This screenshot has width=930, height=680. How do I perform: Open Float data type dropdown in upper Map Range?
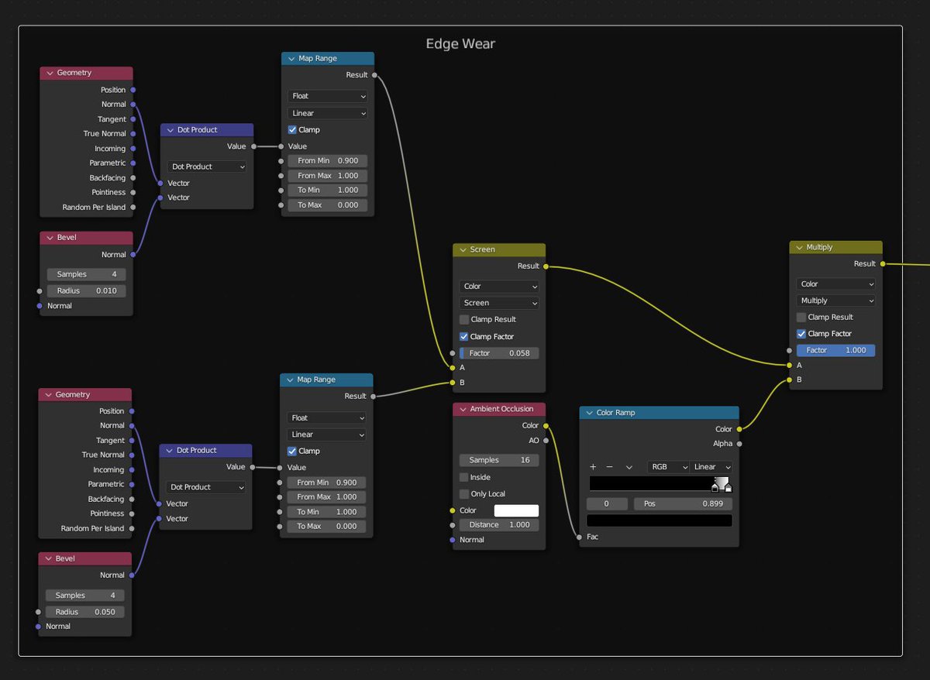click(x=328, y=96)
